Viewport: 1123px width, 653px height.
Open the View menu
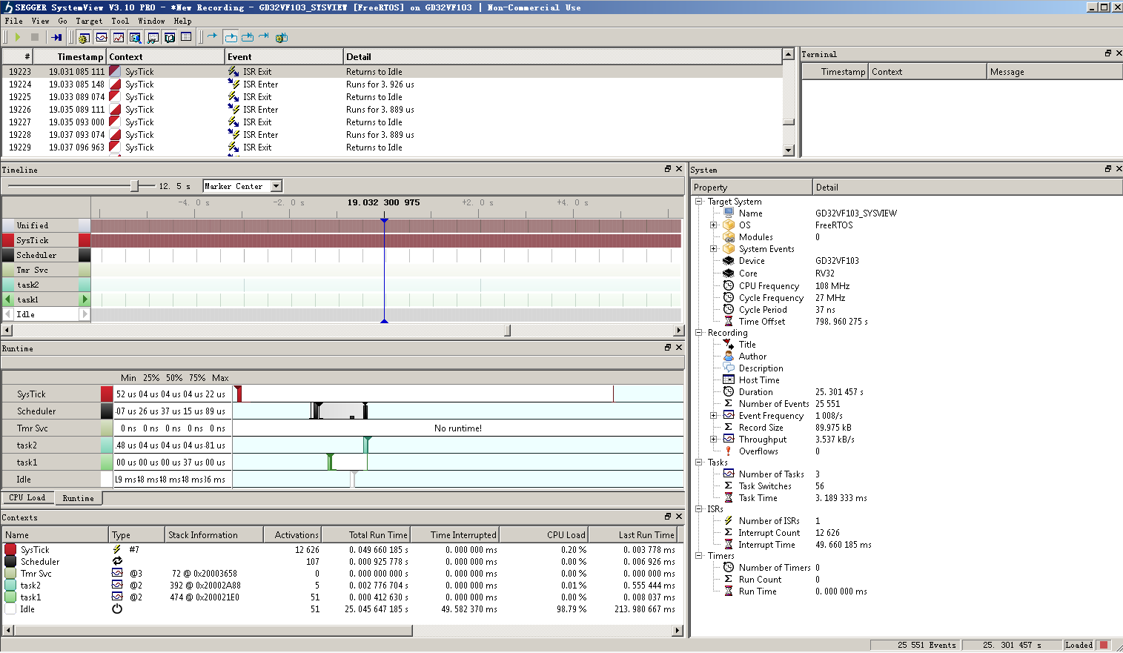(x=41, y=21)
